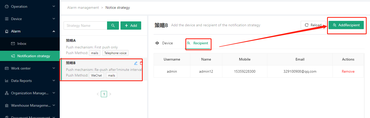Click the Device grid icon in sidebar
The height and width of the screenshot is (118, 370).
(x=7, y=19)
